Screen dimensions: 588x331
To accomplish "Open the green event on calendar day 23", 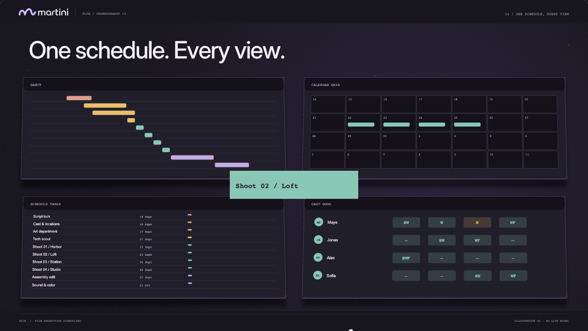I will click(396, 125).
